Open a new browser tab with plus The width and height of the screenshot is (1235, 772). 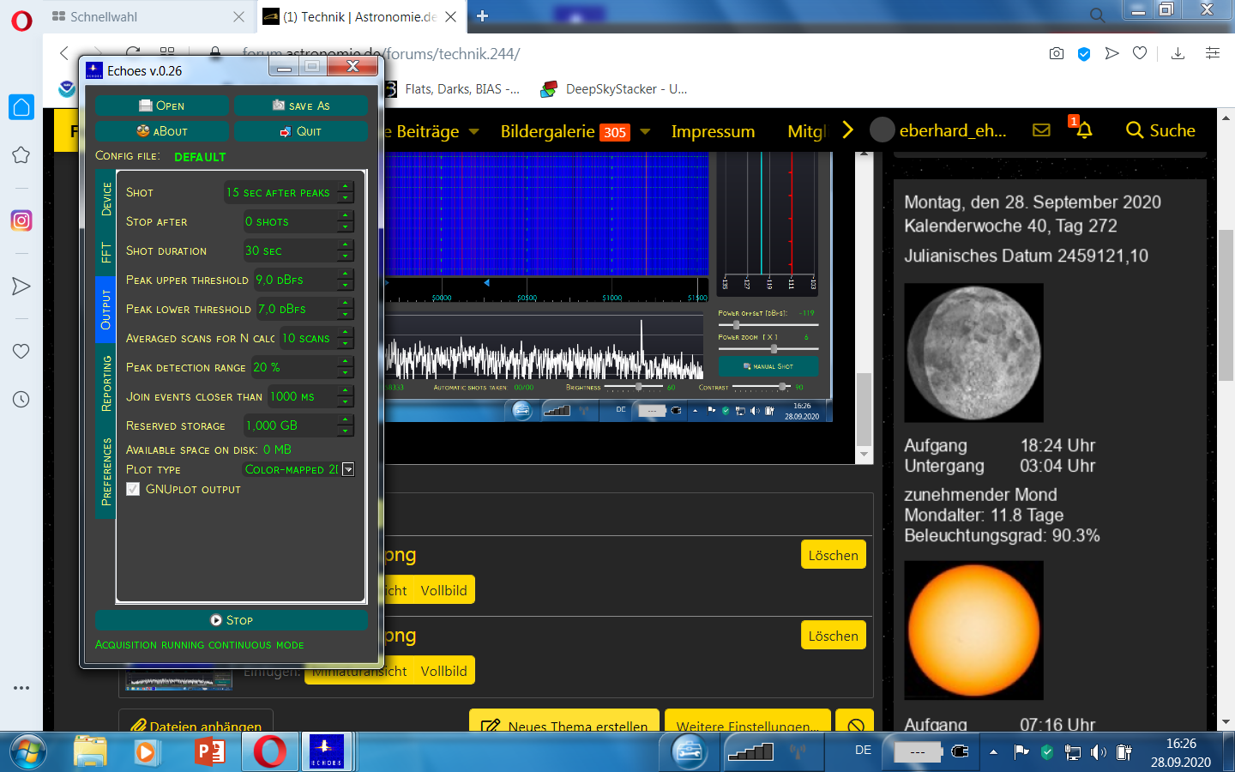coord(482,16)
